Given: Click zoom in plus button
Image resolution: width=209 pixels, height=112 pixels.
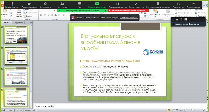Looking at the screenshot, I should [x=203, y=110].
